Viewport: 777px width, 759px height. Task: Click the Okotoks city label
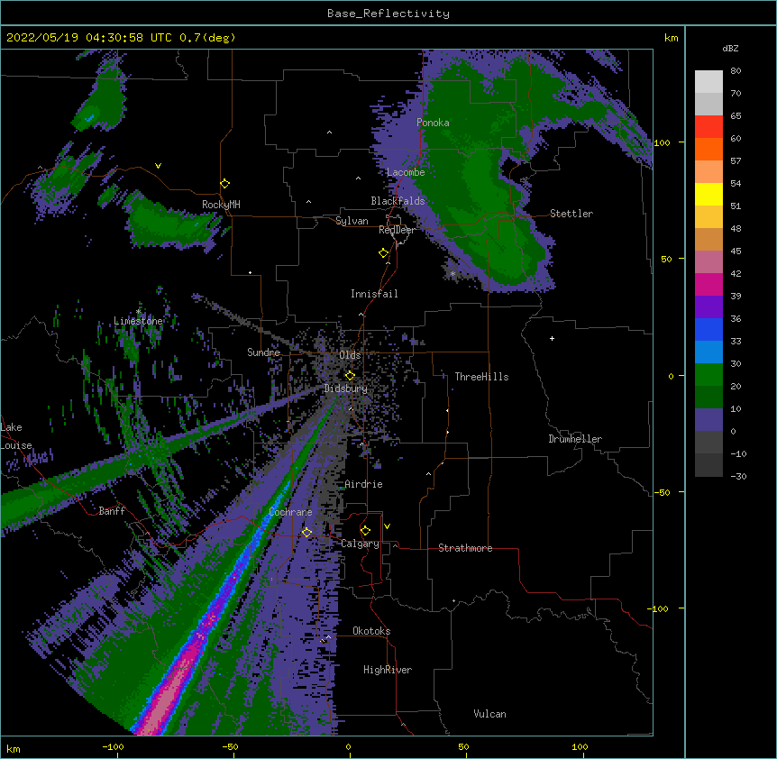pyautogui.click(x=371, y=631)
